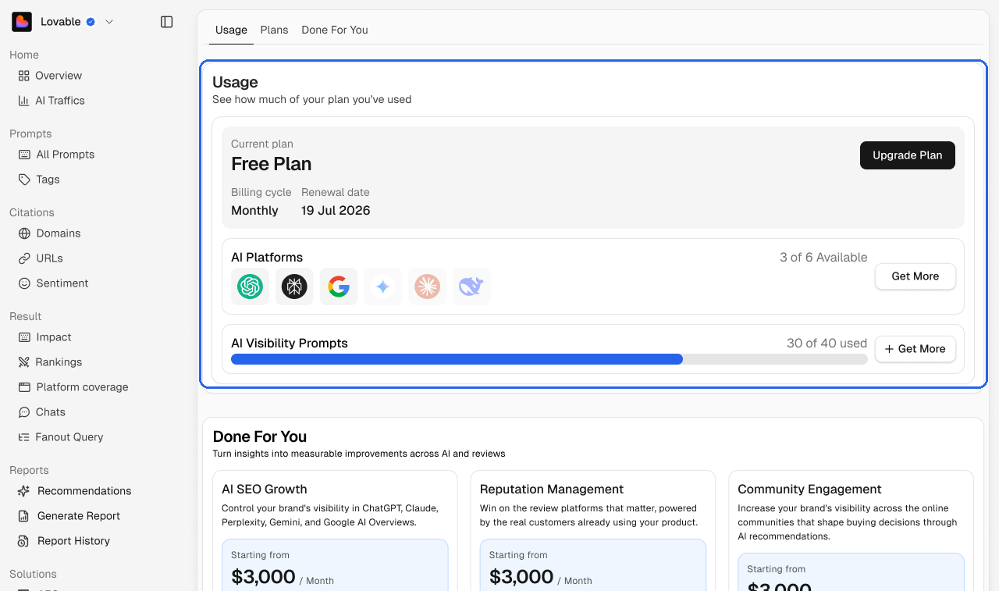This screenshot has width=999, height=591.
Task: Open the Reputation Management card title
Action: coord(552,490)
